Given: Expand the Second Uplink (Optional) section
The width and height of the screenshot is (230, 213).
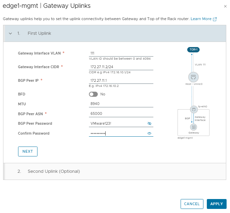Looking at the screenshot, I should tap(53, 171).
